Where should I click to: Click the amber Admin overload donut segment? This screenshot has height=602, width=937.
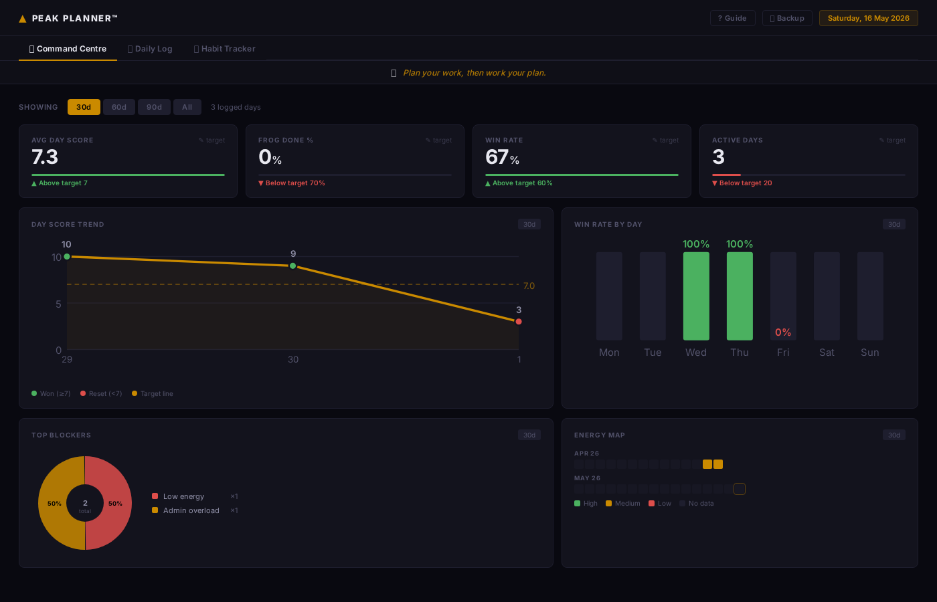(x=52, y=503)
